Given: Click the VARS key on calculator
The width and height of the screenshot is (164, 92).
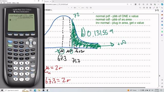Looking at the screenshot, I should 27,50.
